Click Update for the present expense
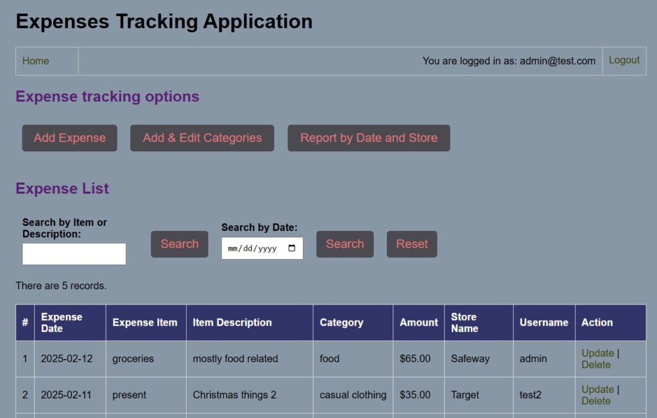The image size is (657, 418). pyautogui.click(x=598, y=389)
